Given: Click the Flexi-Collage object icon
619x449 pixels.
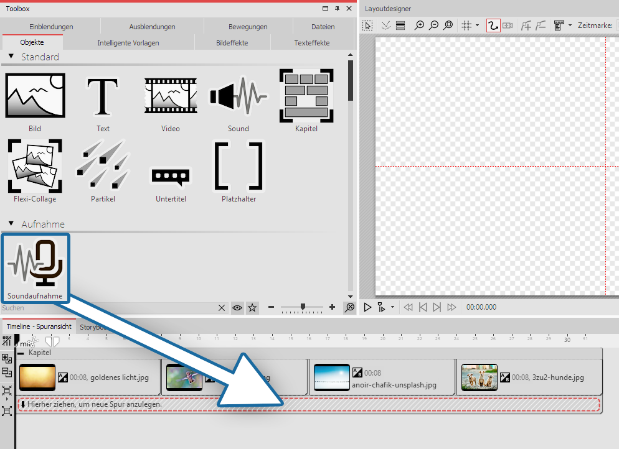Looking at the screenshot, I should pyautogui.click(x=35, y=166).
